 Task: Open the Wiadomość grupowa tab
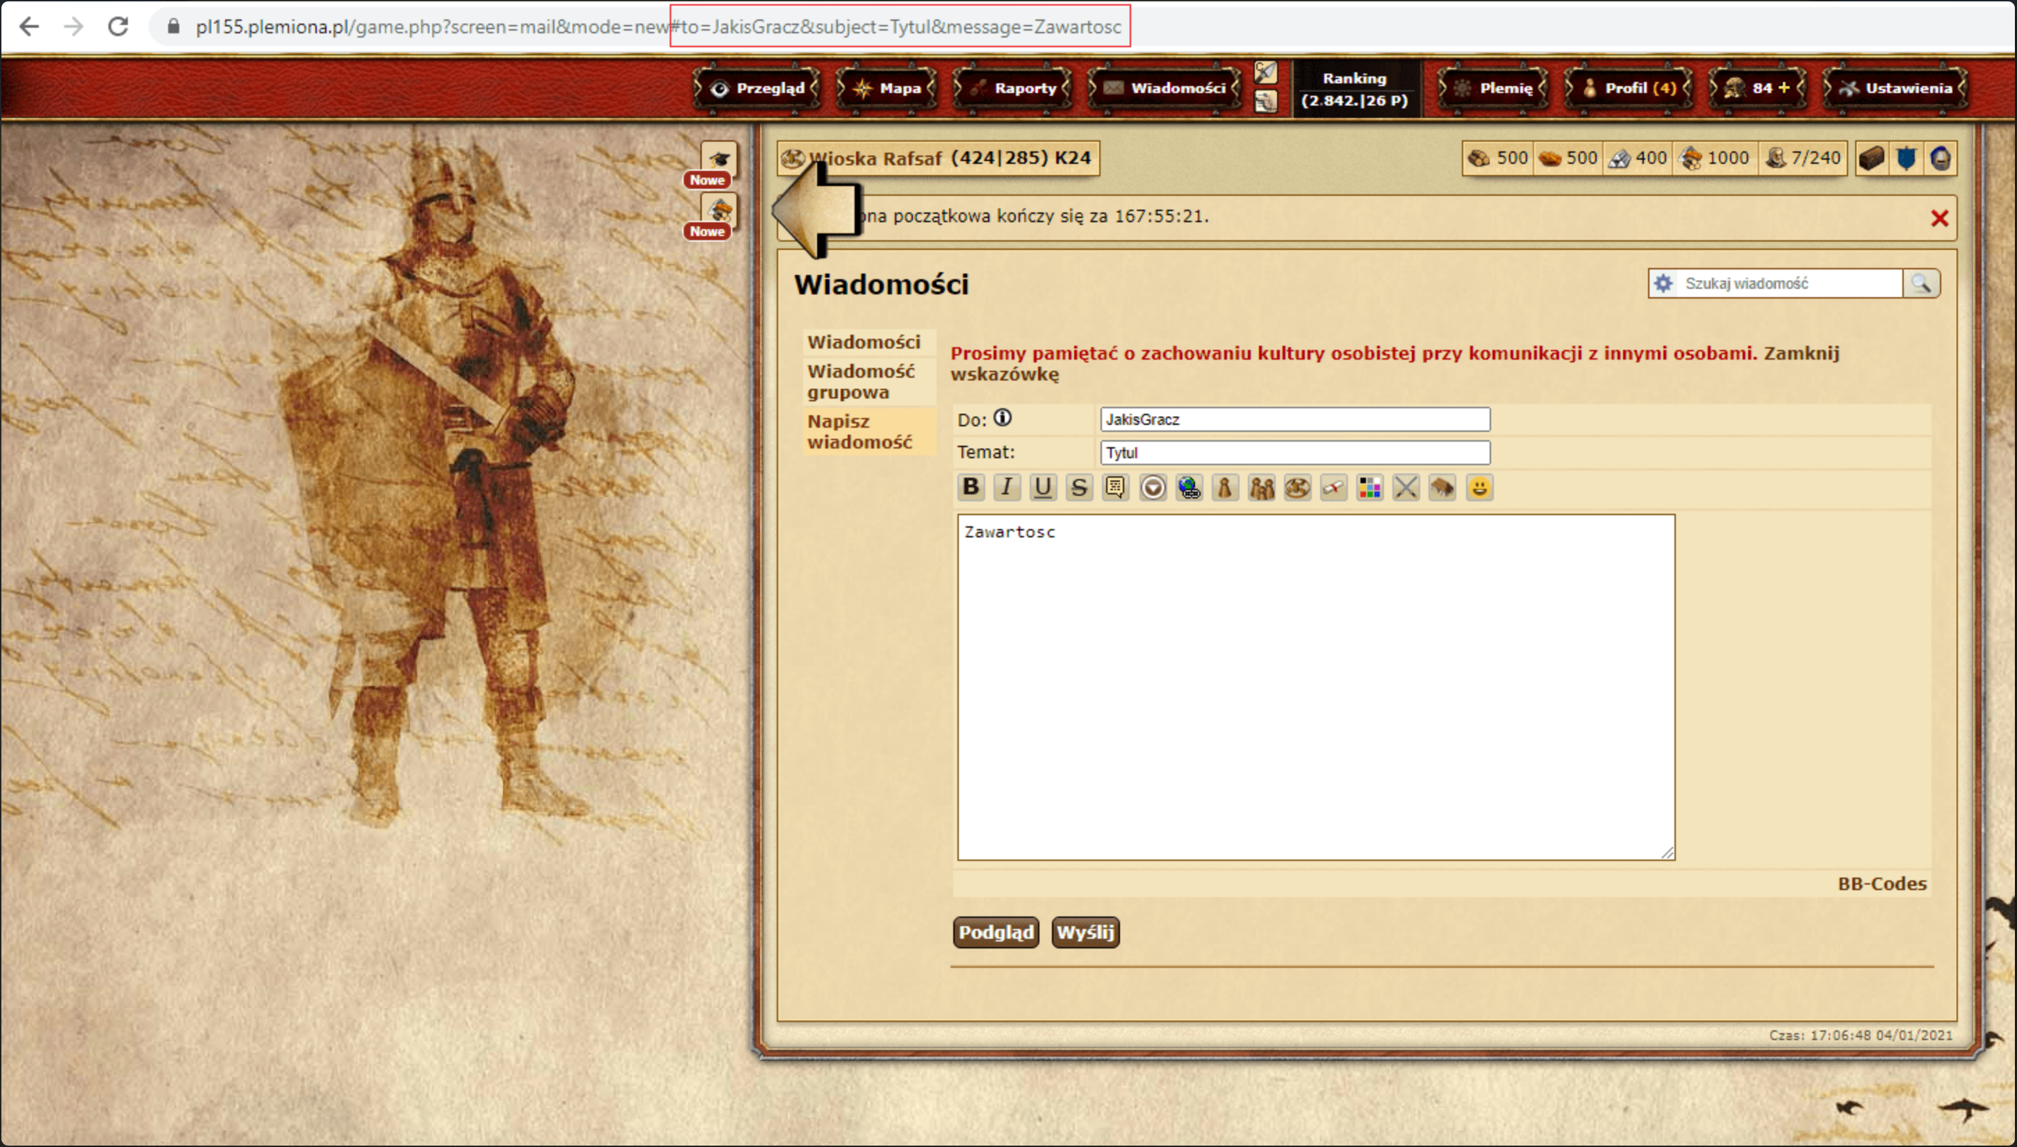(861, 381)
